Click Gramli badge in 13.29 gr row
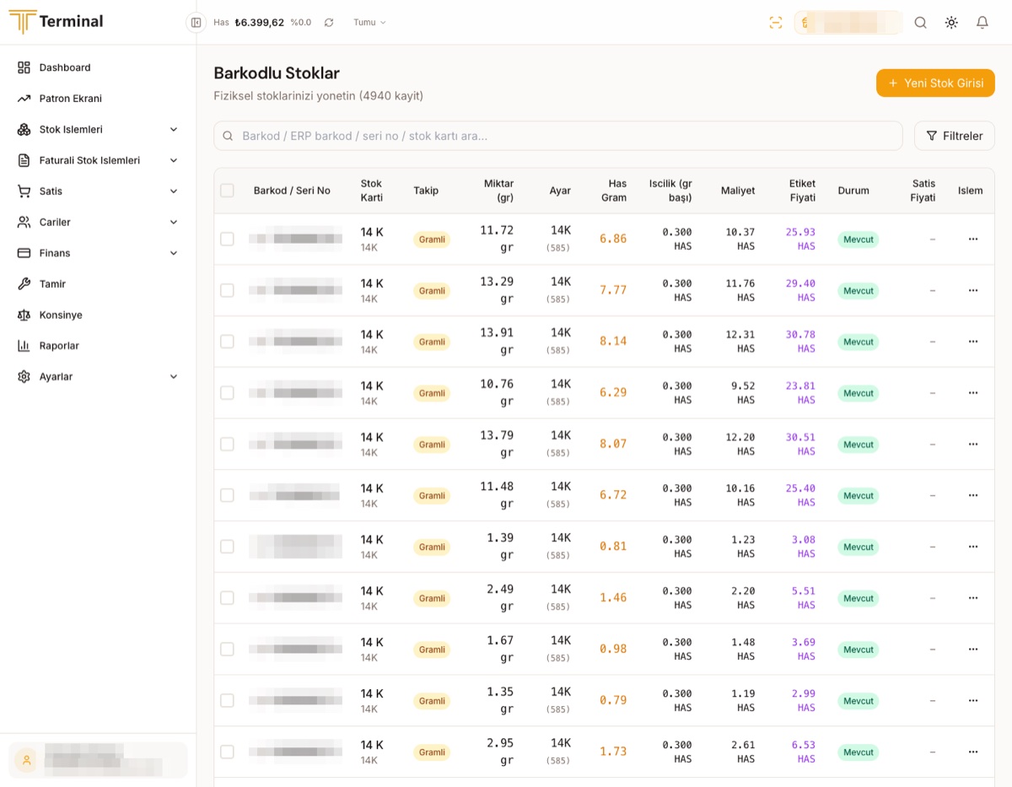This screenshot has height=787, width=1012. pos(432,291)
